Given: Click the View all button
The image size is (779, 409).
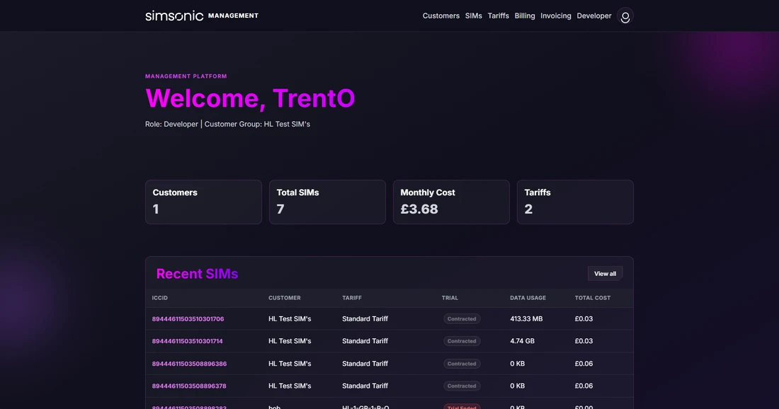Looking at the screenshot, I should (x=605, y=274).
